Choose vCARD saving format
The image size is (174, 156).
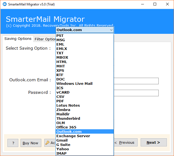(85, 92)
